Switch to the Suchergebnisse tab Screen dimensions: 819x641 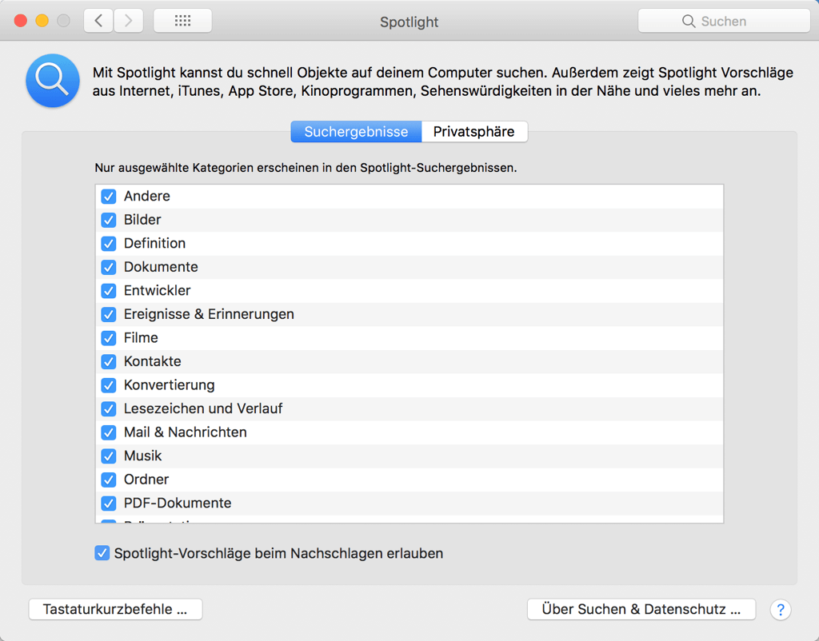pyautogui.click(x=356, y=132)
